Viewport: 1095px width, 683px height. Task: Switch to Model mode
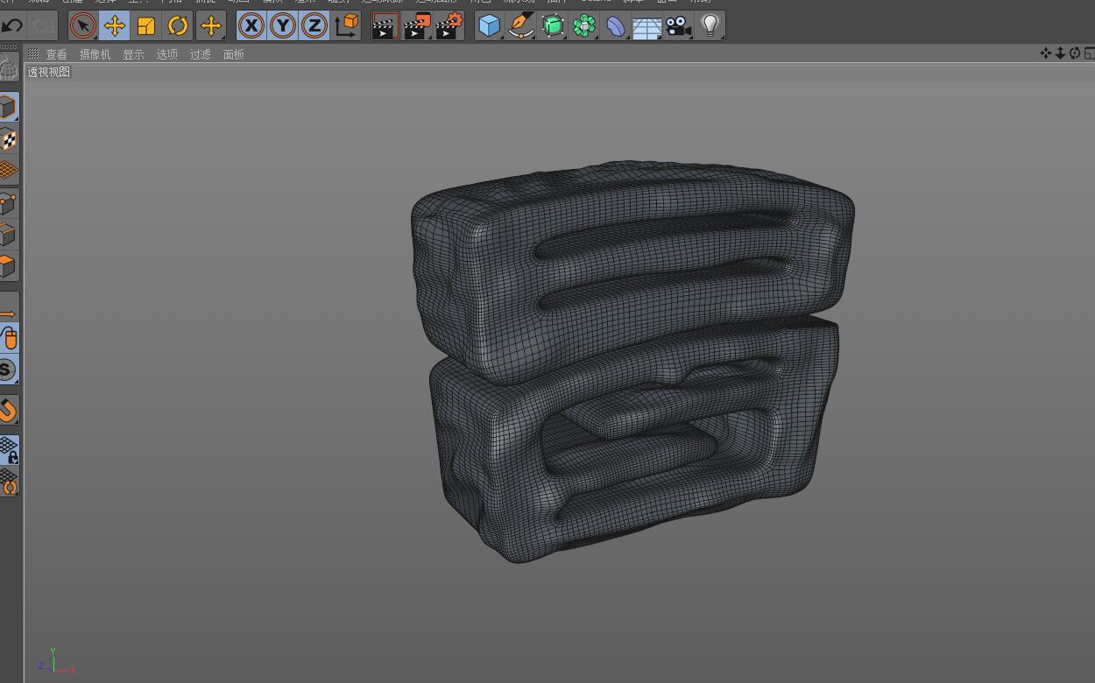tap(9, 108)
